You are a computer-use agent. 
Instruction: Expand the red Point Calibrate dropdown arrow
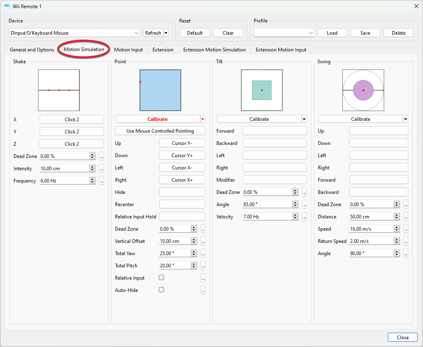202,119
